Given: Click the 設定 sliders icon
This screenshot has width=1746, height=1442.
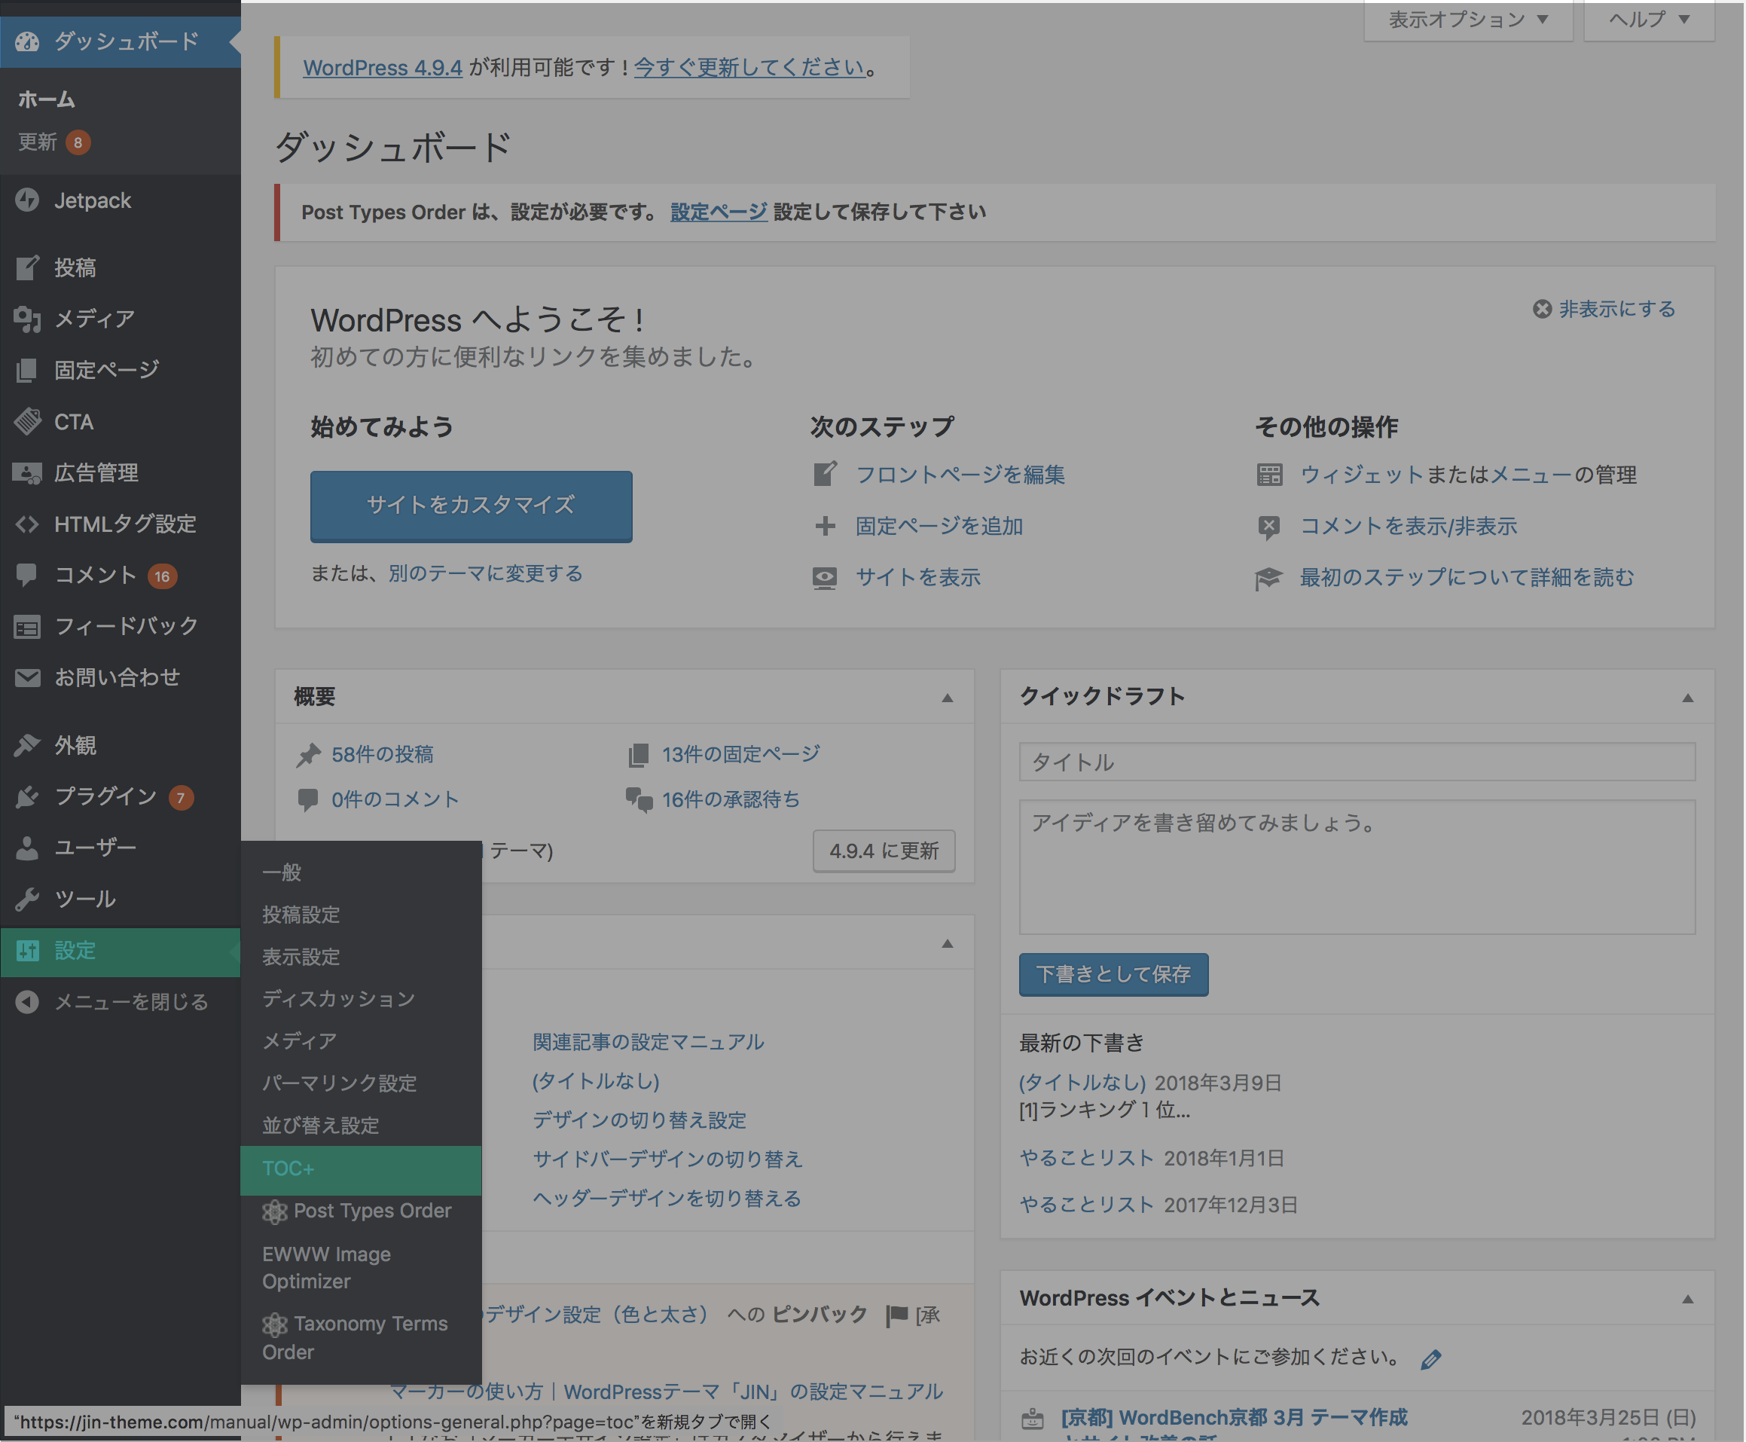Looking at the screenshot, I should pos(26,950).
